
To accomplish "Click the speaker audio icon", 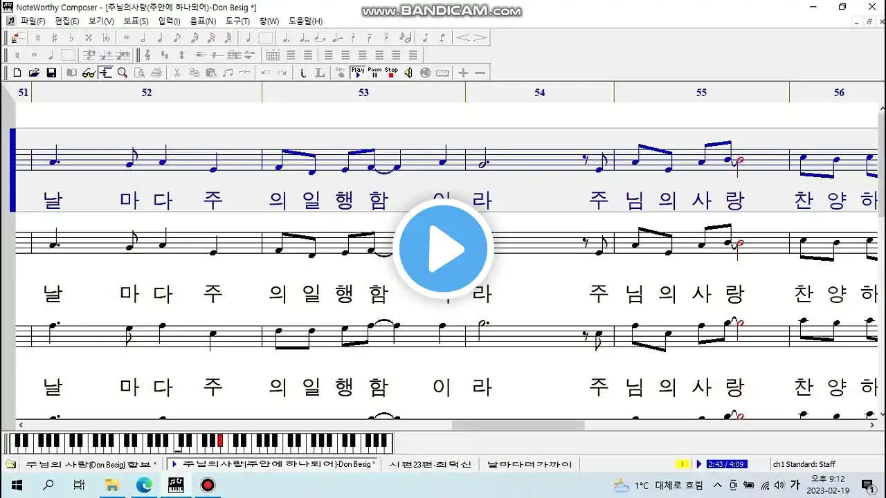I will [x=408, y=73].
